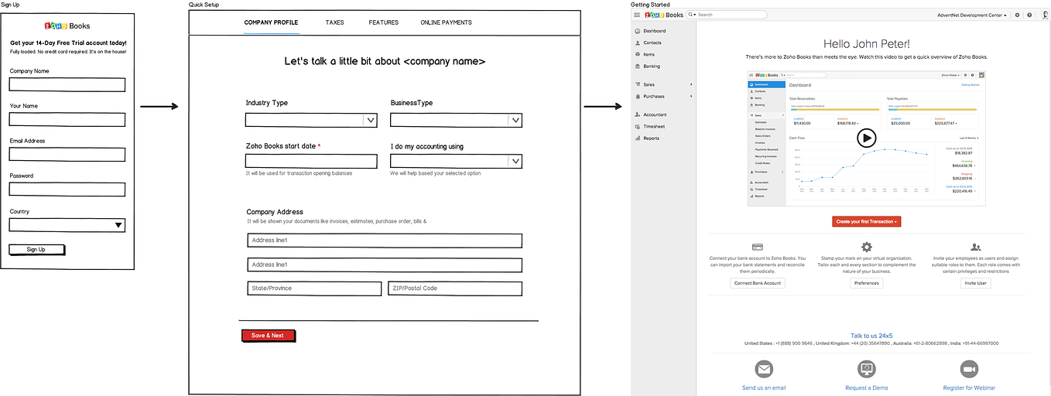Focus the Password input field
The height and width of the screenshot is (396, 1051).
point(67,189)
